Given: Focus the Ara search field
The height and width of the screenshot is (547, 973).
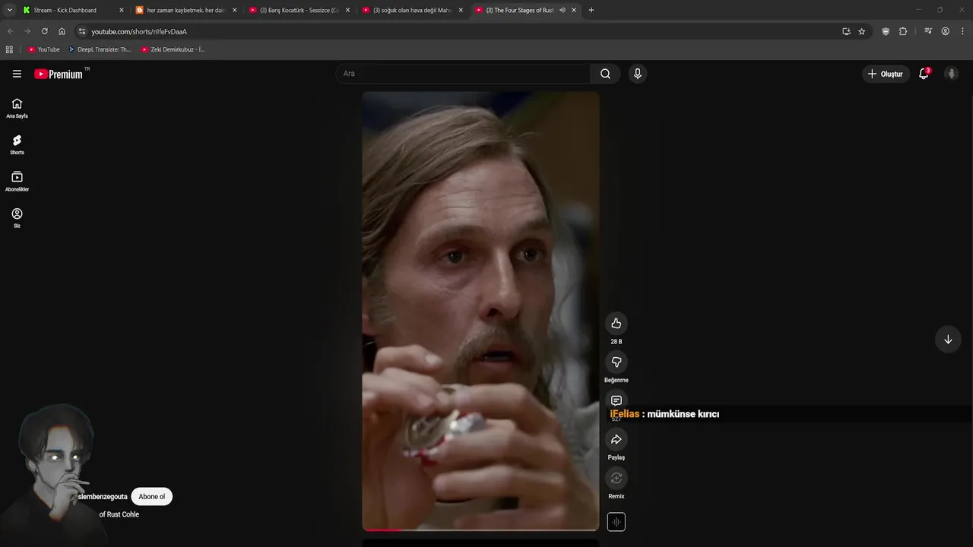Looking at the screenshot, I should coord(463,74).
